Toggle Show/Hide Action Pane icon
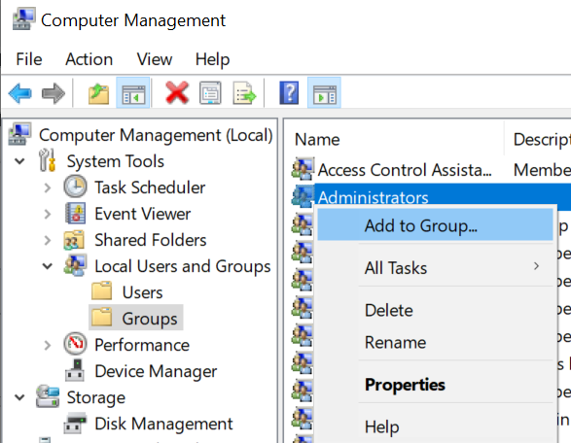 pyautogui.click(x=324, y=92)
